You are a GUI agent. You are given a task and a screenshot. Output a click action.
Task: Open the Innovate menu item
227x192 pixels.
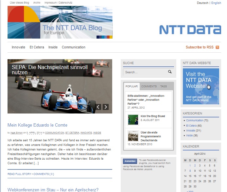click(18, 47)
